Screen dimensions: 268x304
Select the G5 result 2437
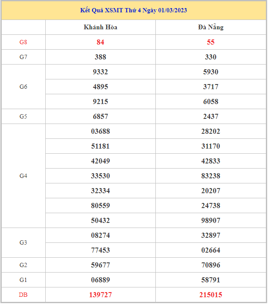tap(210, 116)
